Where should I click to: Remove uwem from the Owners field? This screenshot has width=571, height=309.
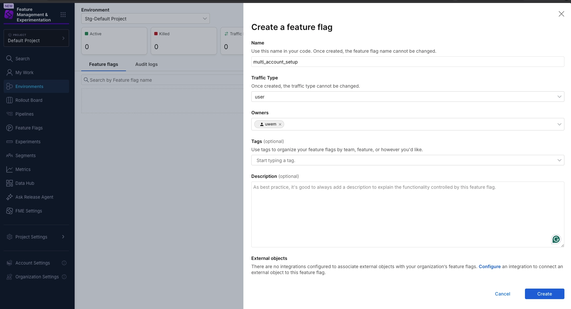280,125
